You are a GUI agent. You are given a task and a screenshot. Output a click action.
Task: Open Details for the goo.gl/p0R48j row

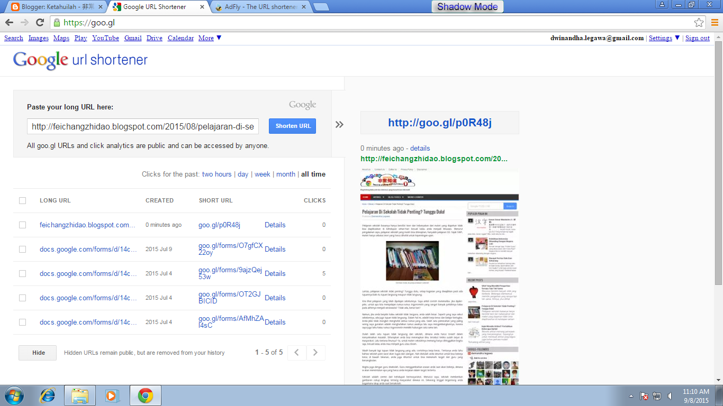tap(275, 225)
